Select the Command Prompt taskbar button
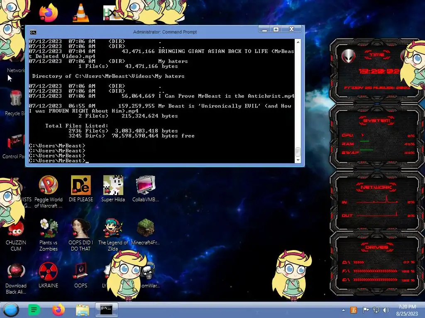 (107, 310)
